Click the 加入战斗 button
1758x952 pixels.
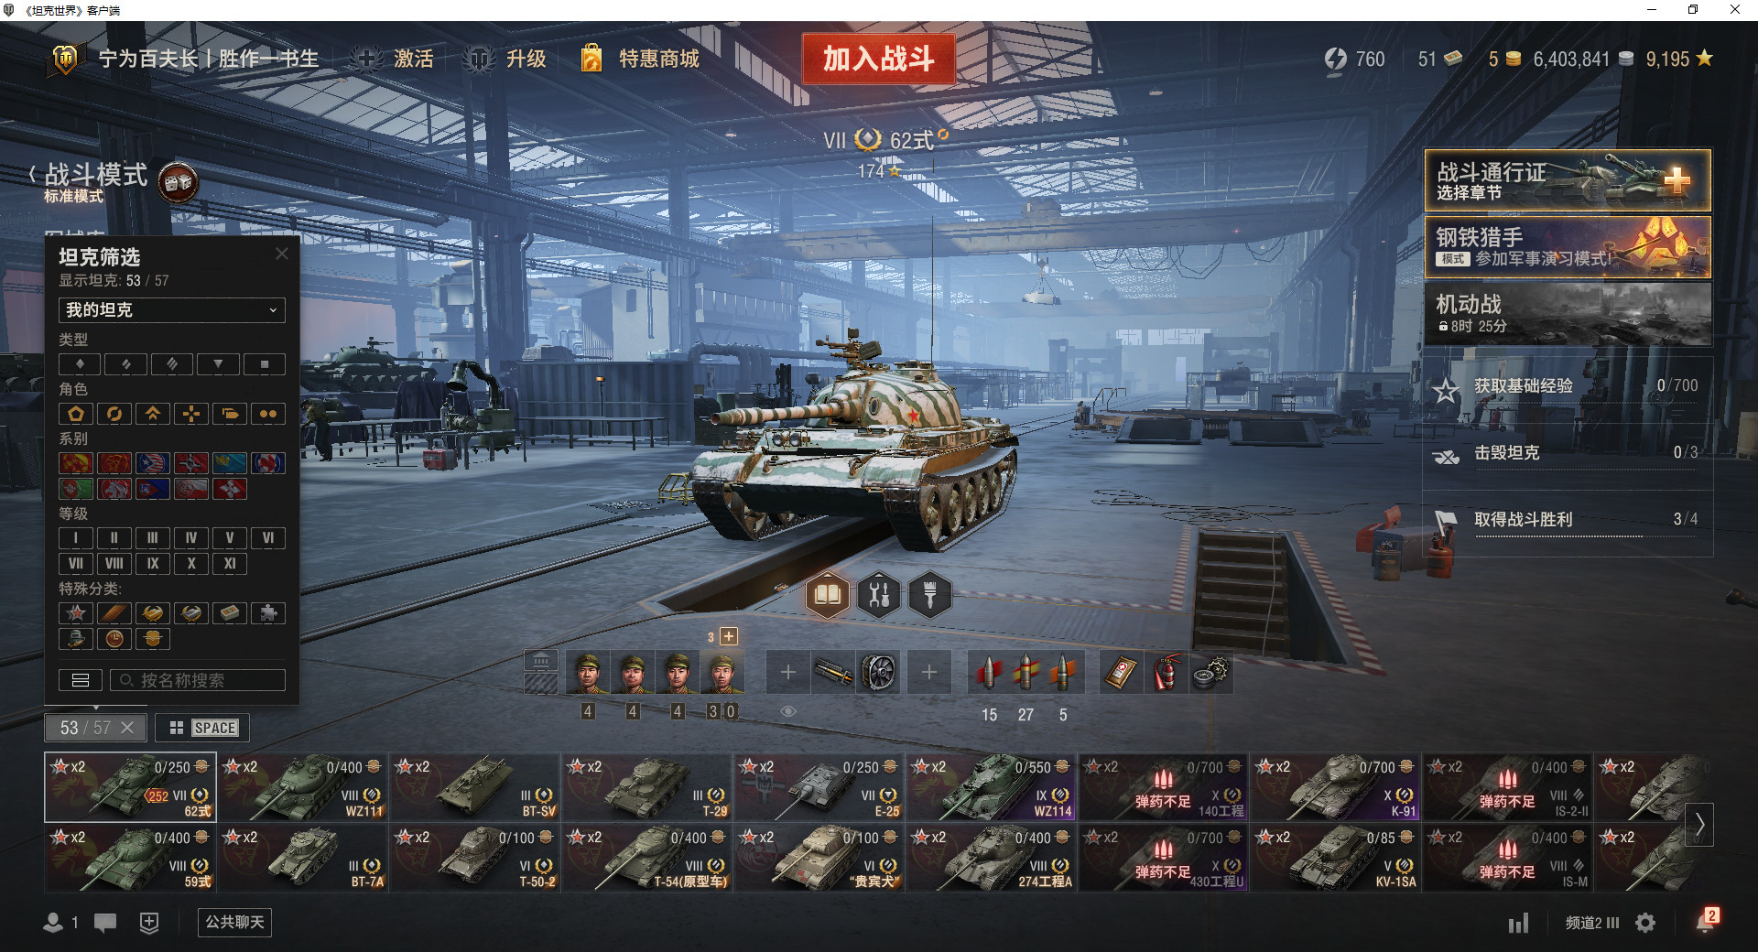point(879,59)
